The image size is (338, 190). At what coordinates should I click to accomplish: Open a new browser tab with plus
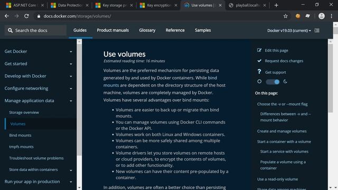coord(276,5)
